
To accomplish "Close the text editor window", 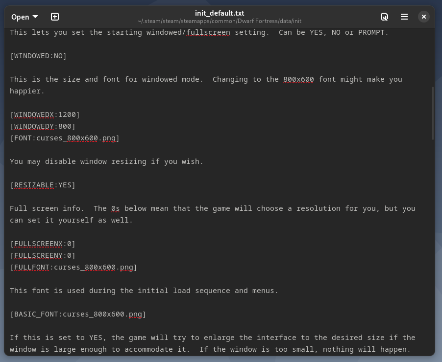I will (424, 17).
